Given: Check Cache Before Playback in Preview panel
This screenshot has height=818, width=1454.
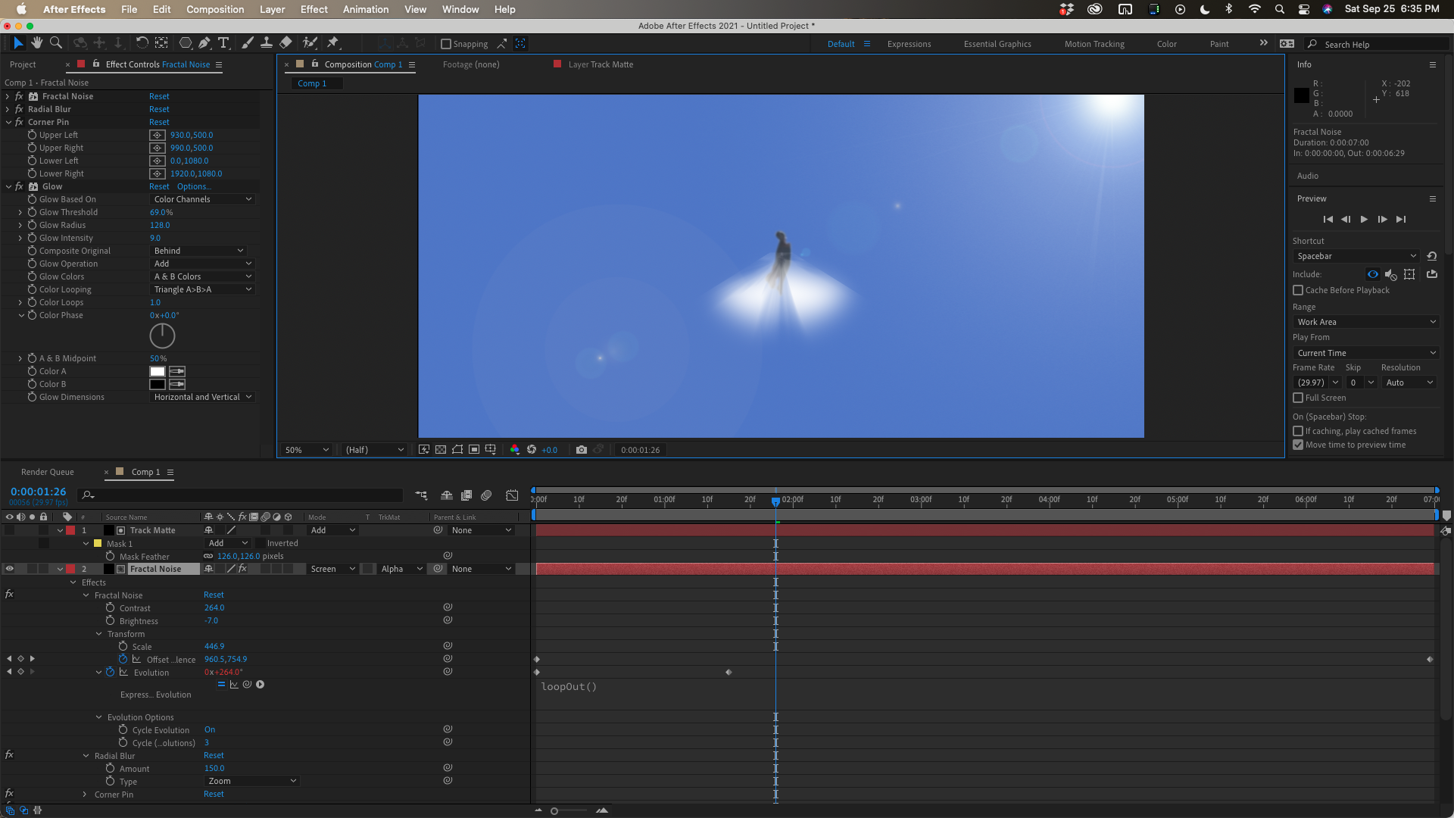Looking at the screenshot, I should (x=1298, y=290).
